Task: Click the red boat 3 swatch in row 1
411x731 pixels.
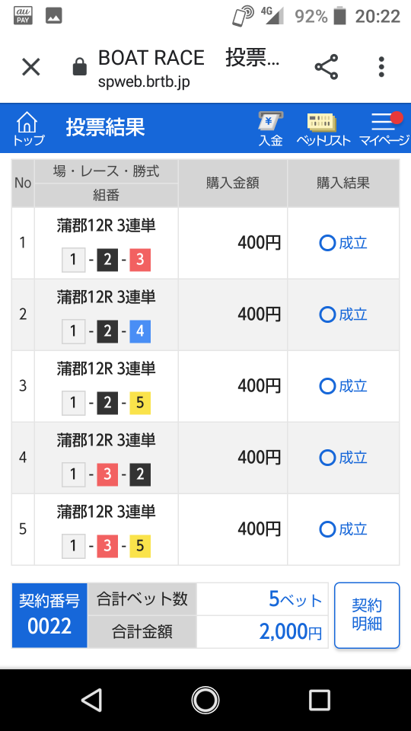Action: pos(140,260)
